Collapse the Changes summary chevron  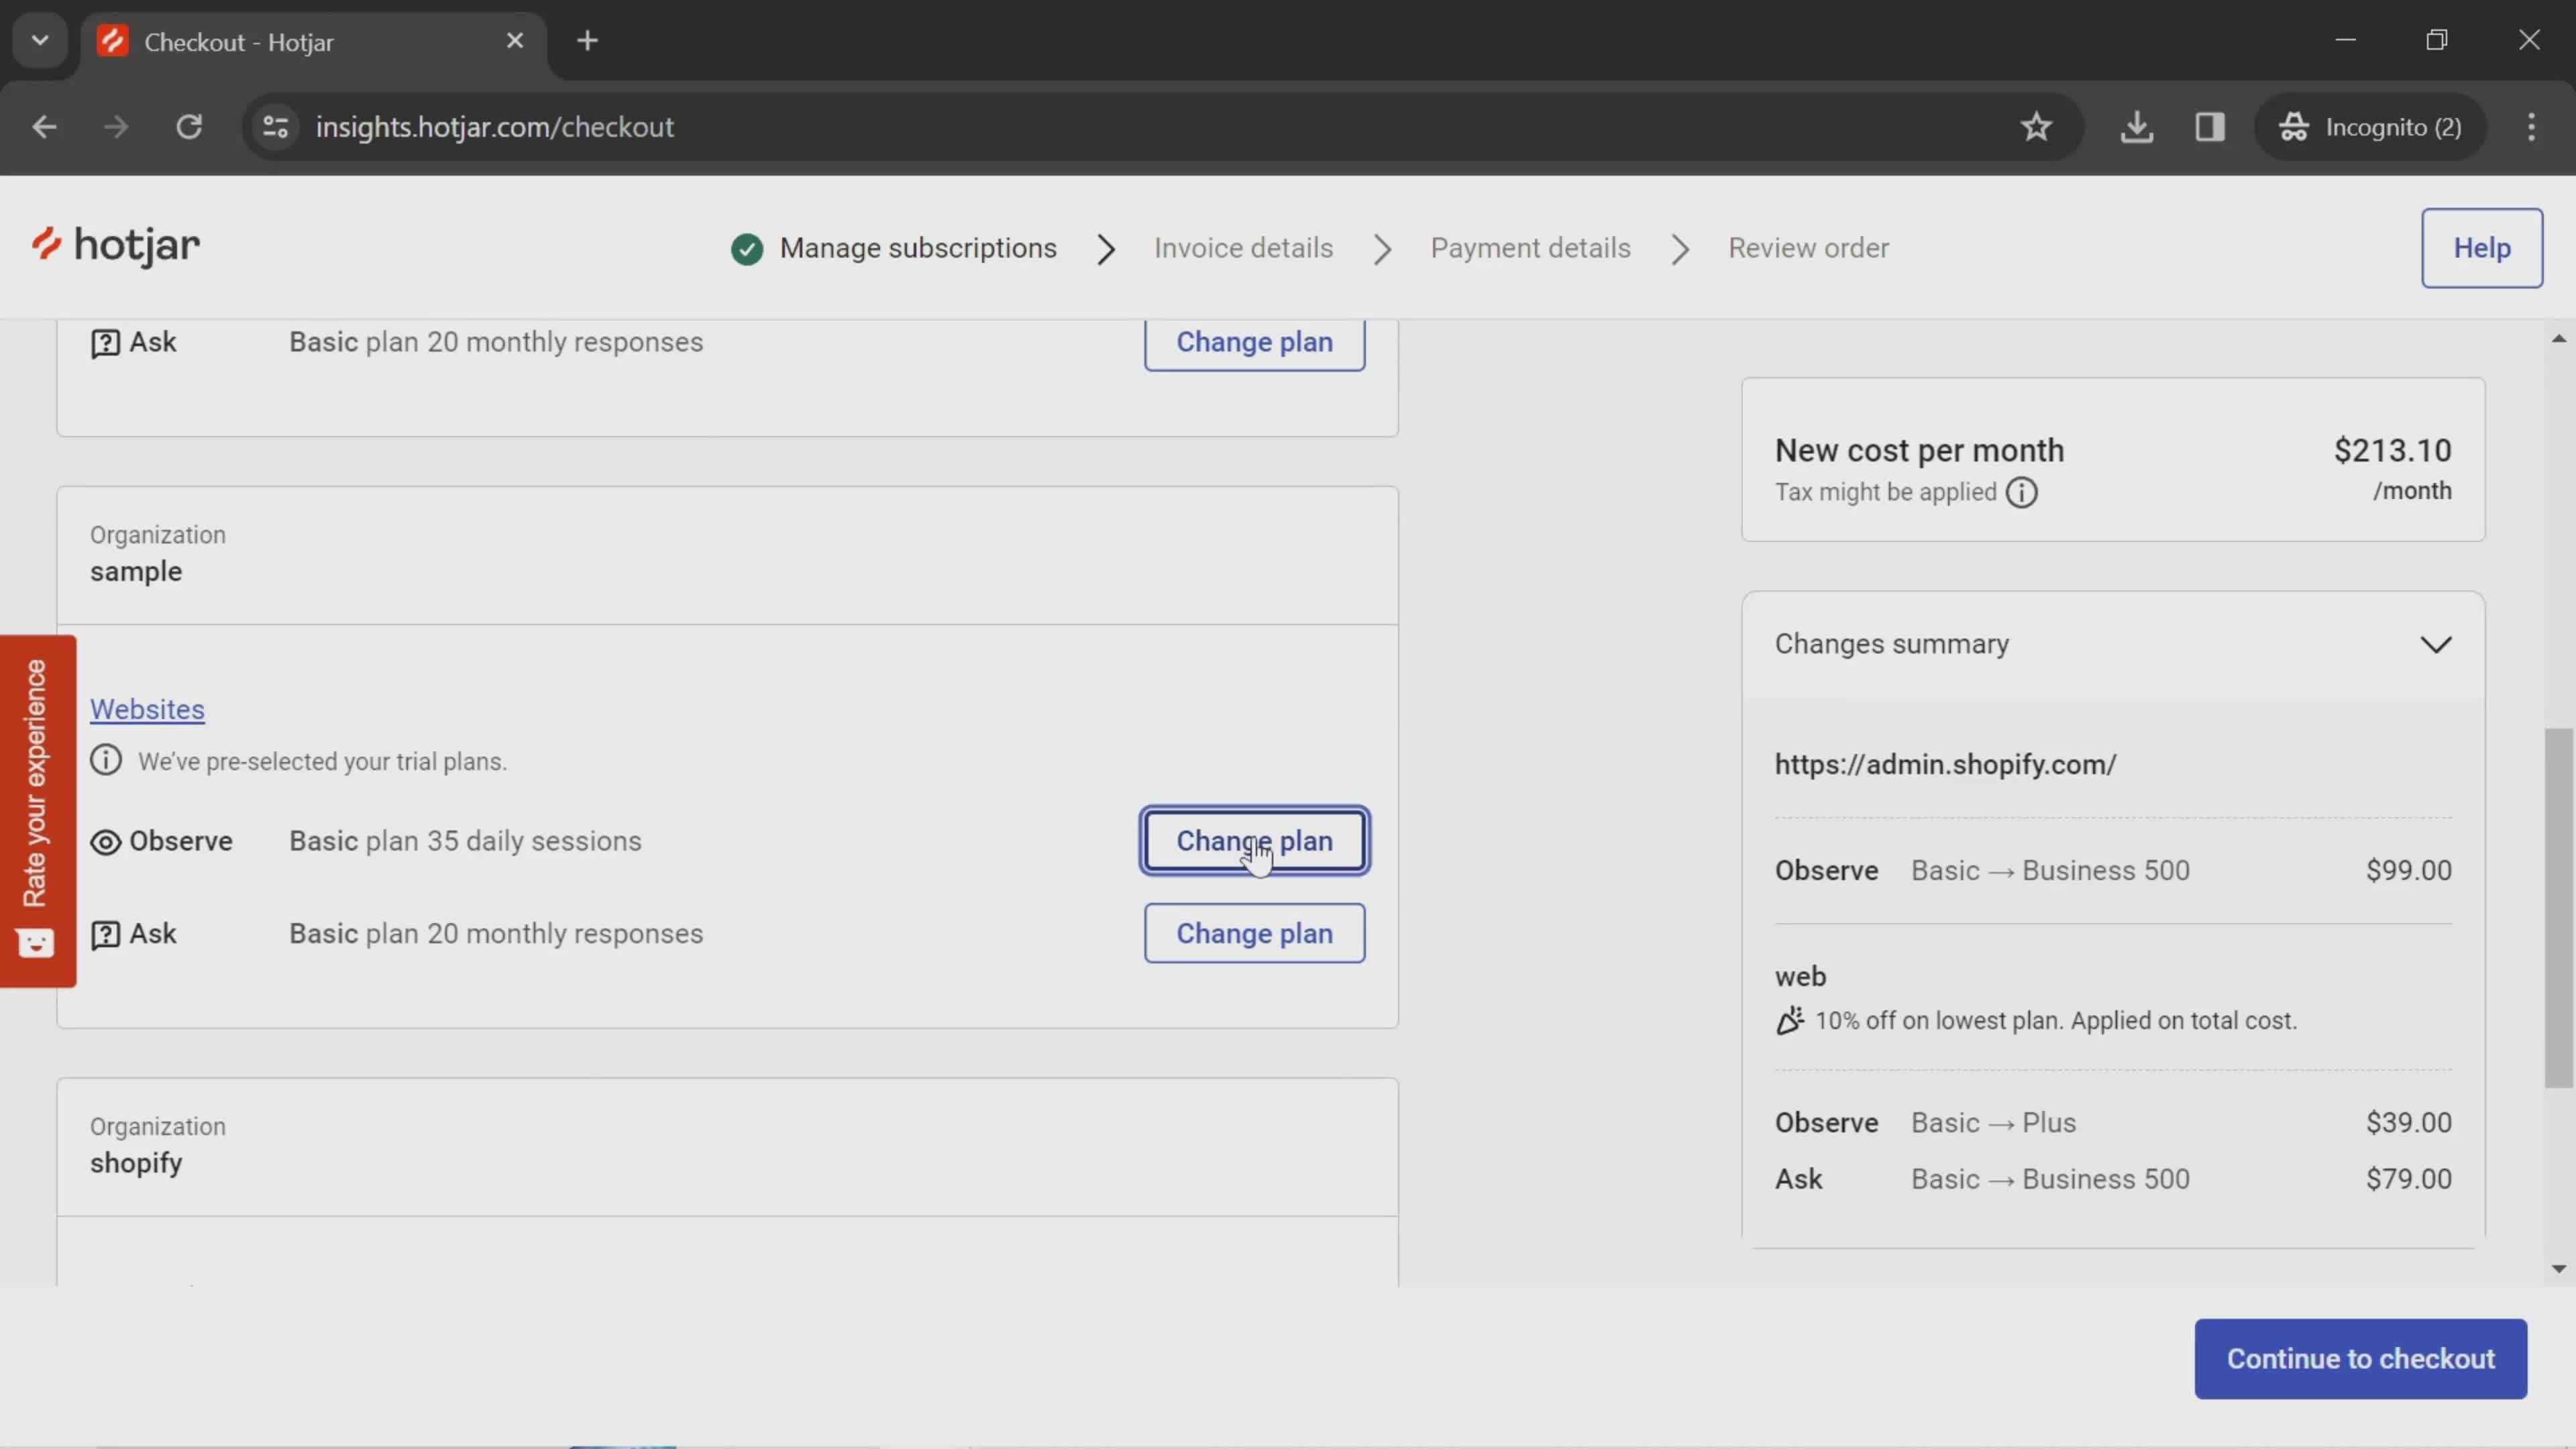pos(2435,645)
